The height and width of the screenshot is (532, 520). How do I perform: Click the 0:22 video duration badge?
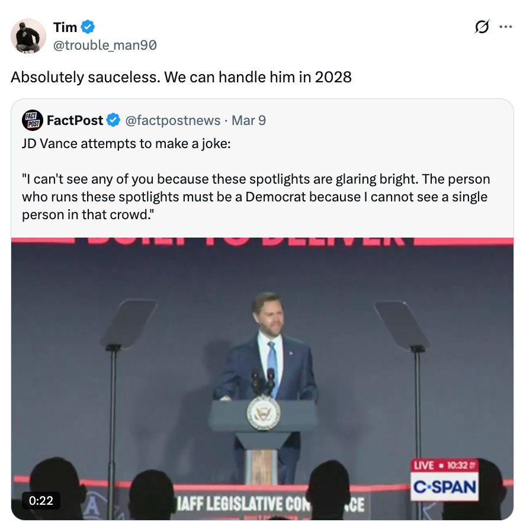(x=41, y=501)
